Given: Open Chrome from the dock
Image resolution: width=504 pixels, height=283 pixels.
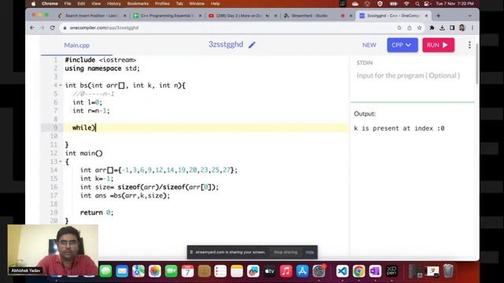Looking at the screenshot, I should coord(359,271).
